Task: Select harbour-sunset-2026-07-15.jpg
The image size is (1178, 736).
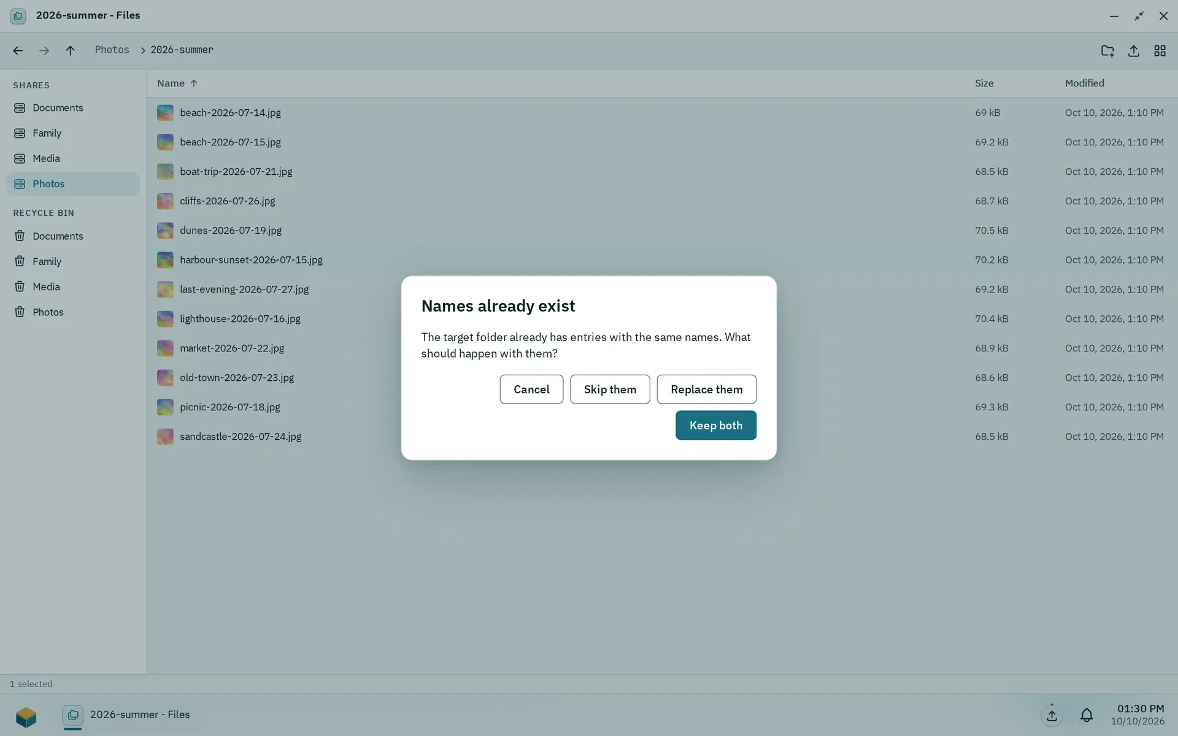Action: point(662,260)
